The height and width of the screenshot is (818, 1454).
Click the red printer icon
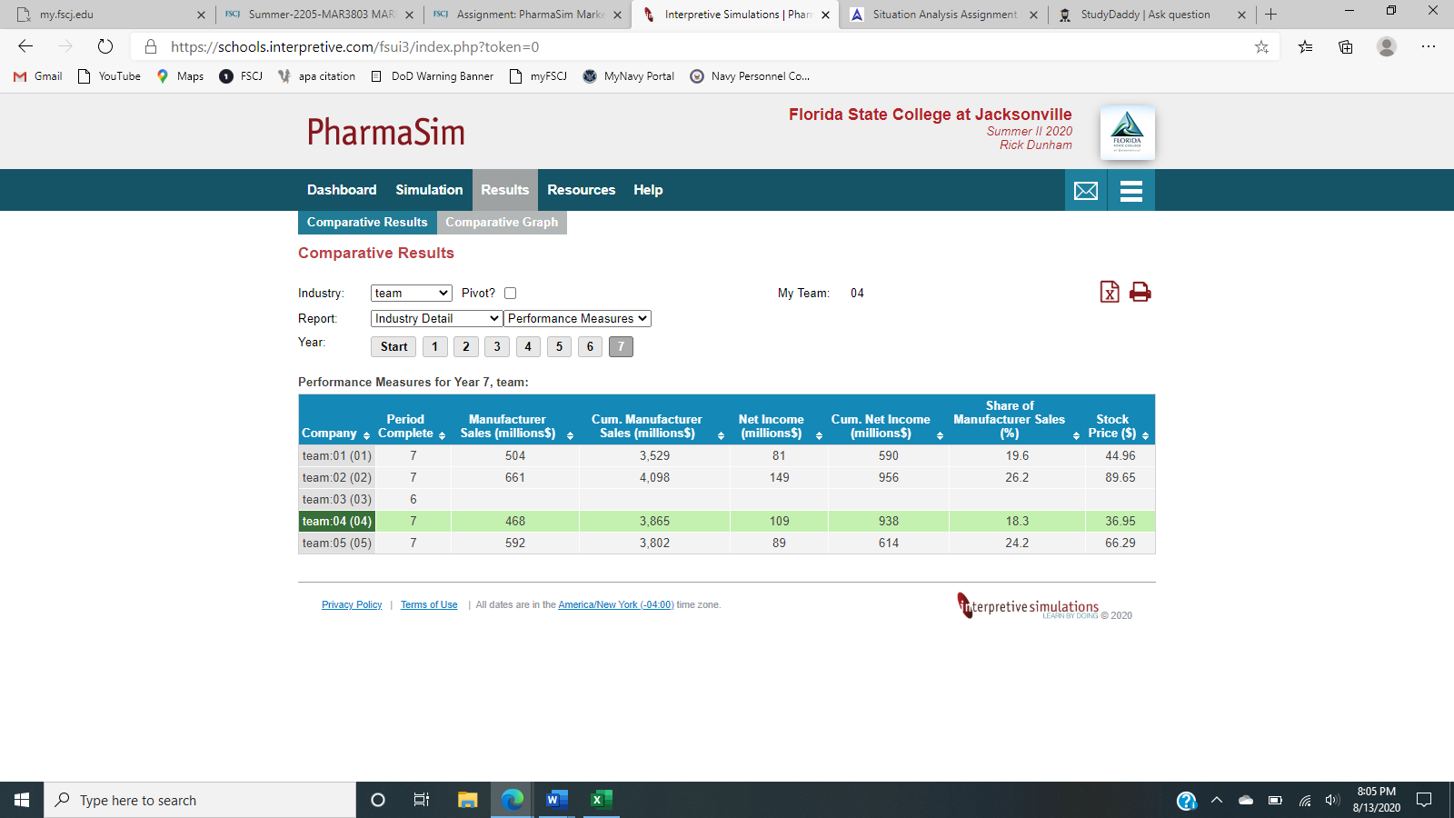click(1140, 292)
